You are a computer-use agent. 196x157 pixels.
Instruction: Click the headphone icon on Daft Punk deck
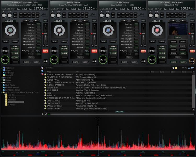94,61
